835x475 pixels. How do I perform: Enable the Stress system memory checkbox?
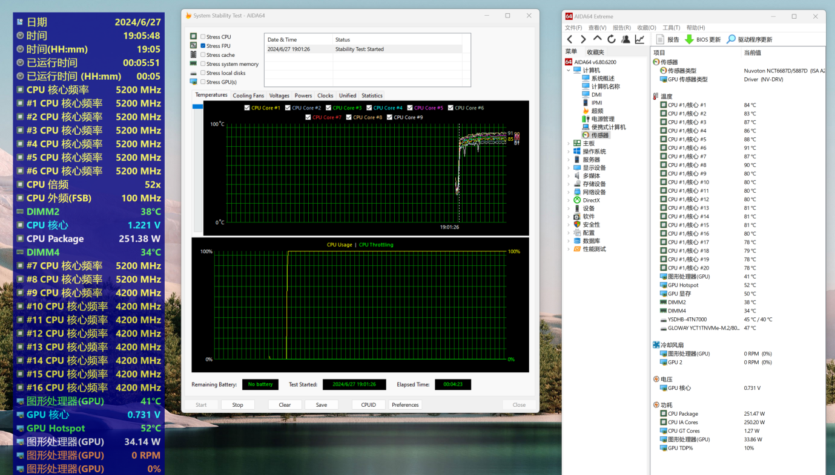point(203,64)
